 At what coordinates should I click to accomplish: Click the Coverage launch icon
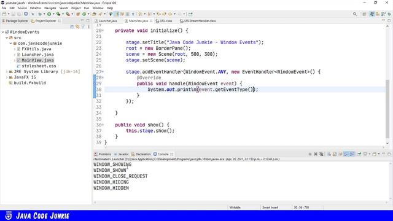tap(58, 14)
